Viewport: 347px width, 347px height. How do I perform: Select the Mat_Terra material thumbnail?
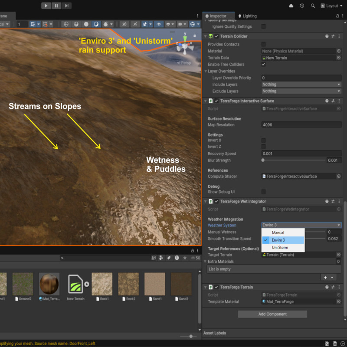coord(49,284)
